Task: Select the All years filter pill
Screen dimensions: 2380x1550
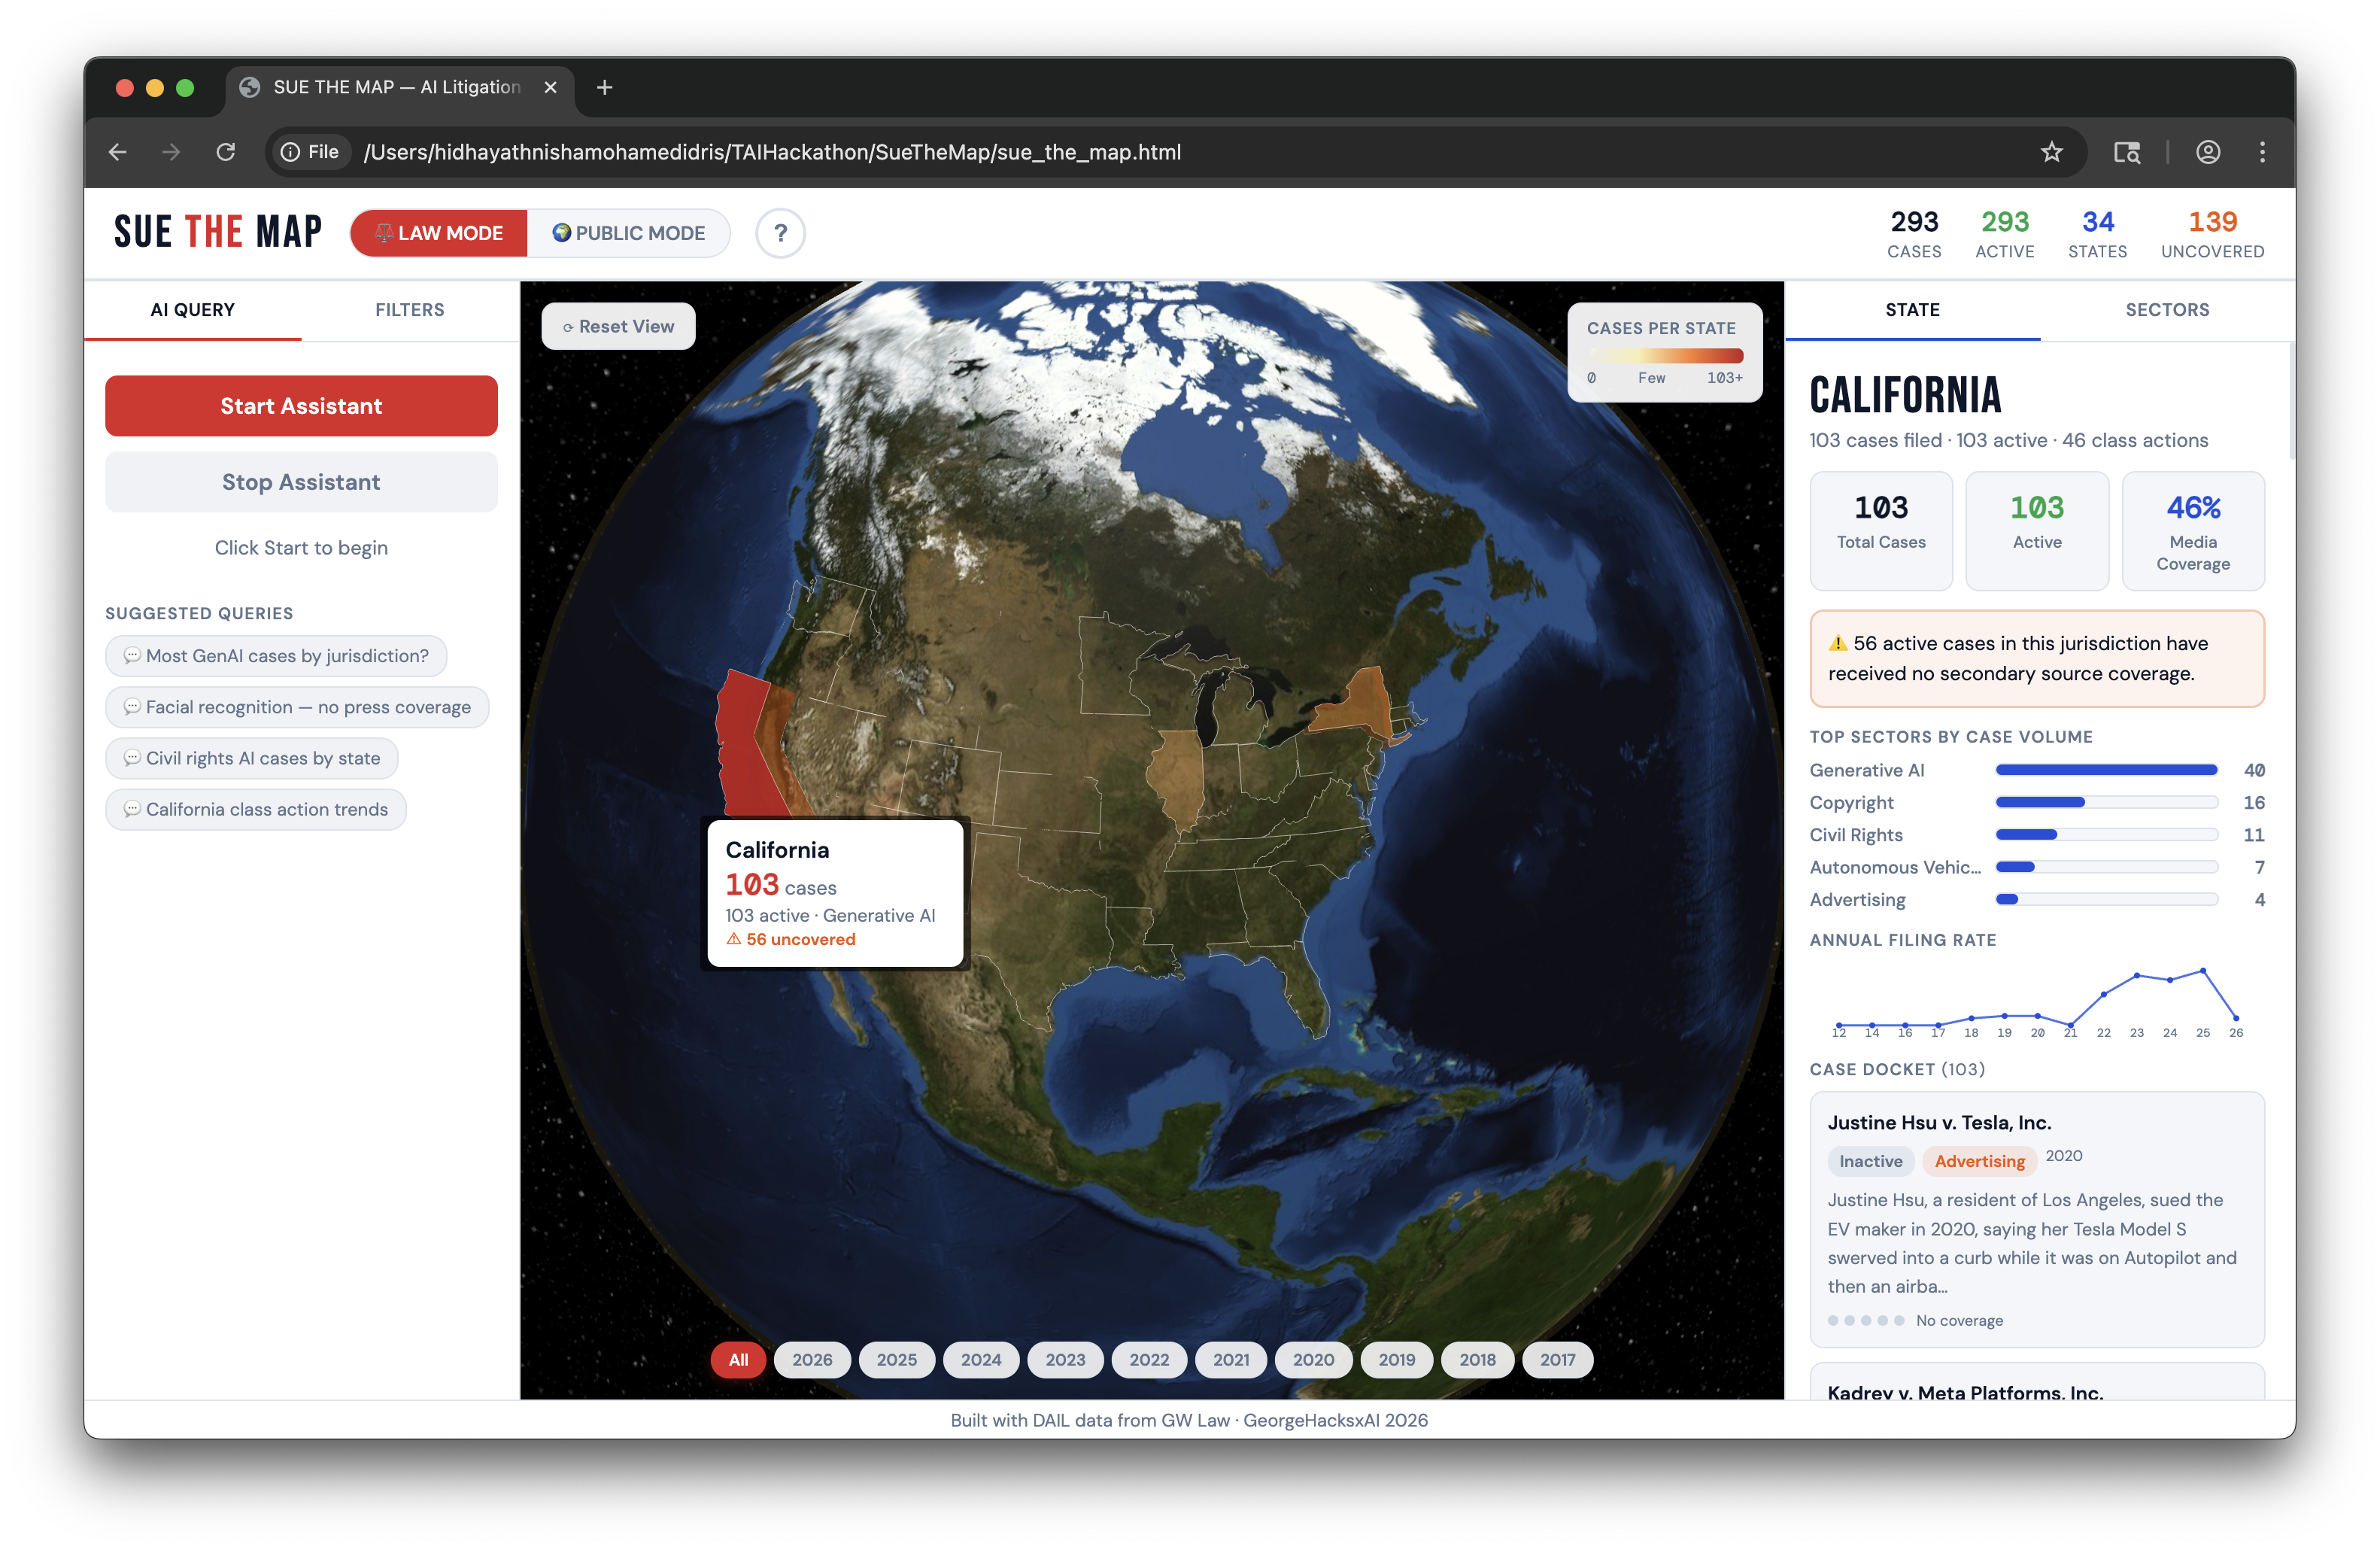Action: [738, 1359]
